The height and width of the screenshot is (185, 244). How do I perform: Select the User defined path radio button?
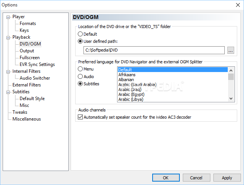pyautogui.click(x=80, y=41)
